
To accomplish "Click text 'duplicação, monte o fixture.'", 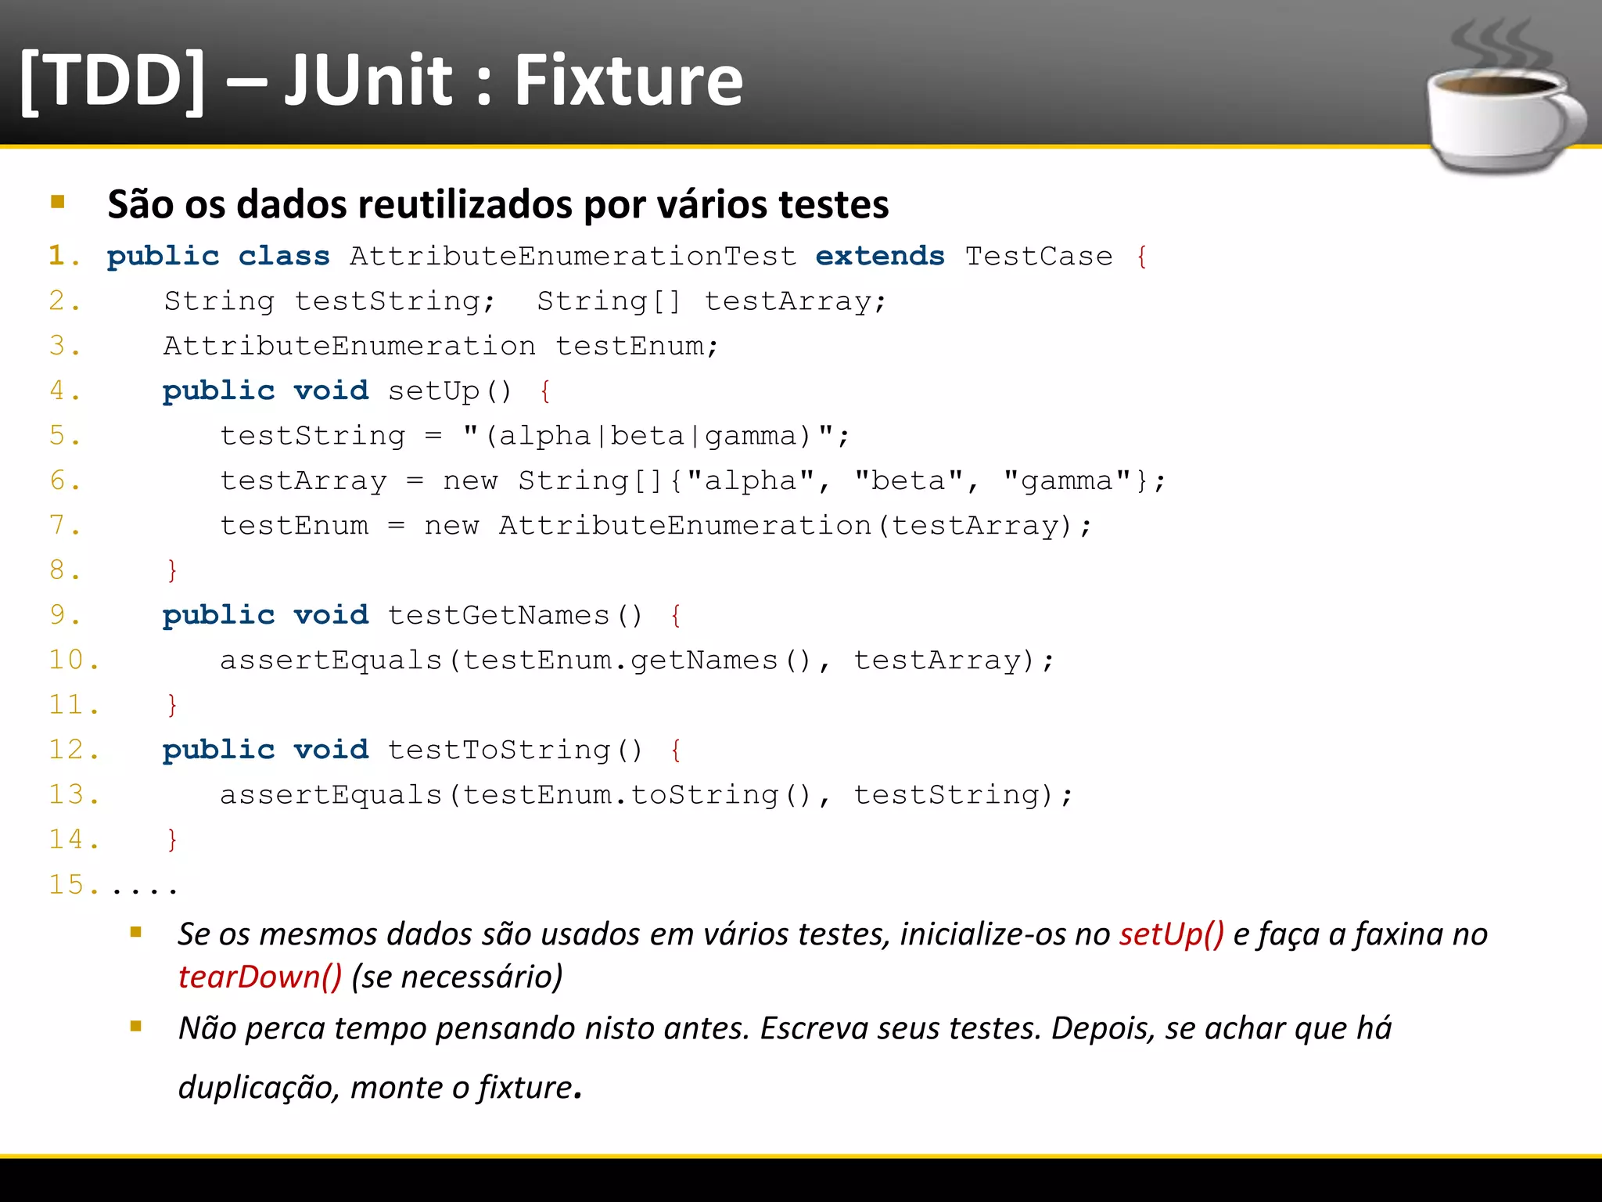I will [x=380, y=1088].
